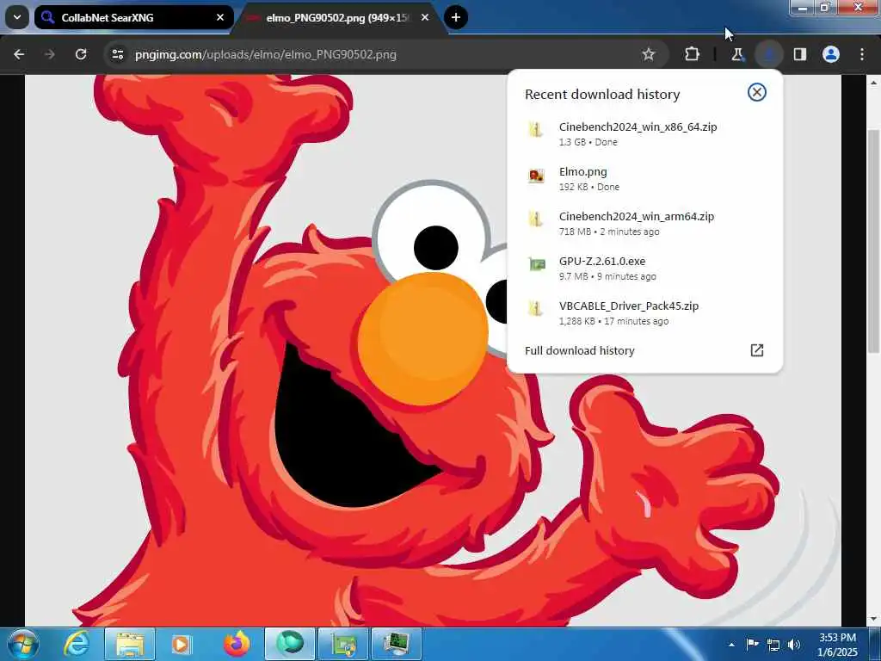Go forward to the next page
881x661 pixels.
50,54
